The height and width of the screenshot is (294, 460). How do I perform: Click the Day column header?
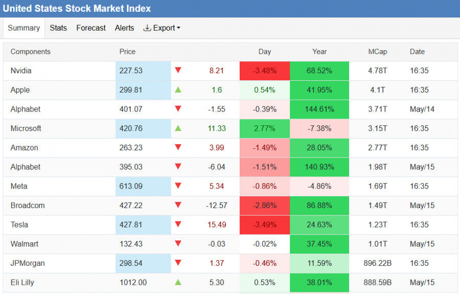pos(265,52)
